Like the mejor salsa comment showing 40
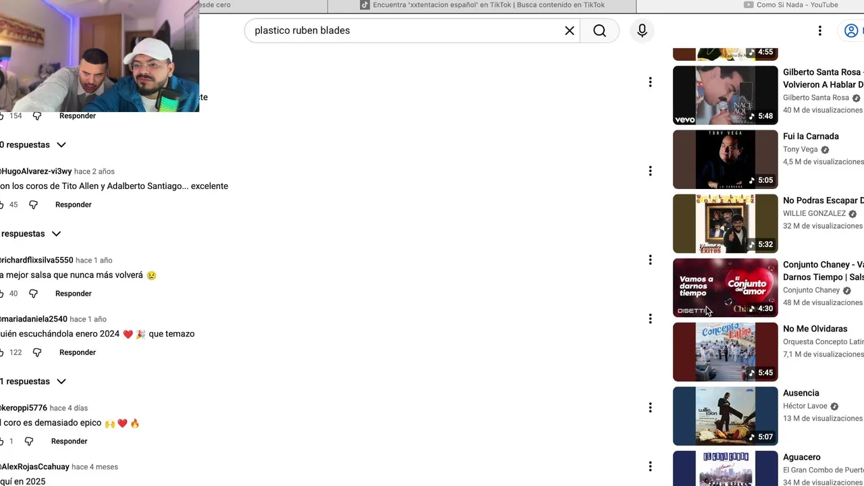Screen dimensions: 864x486 (x=2, y=294)
